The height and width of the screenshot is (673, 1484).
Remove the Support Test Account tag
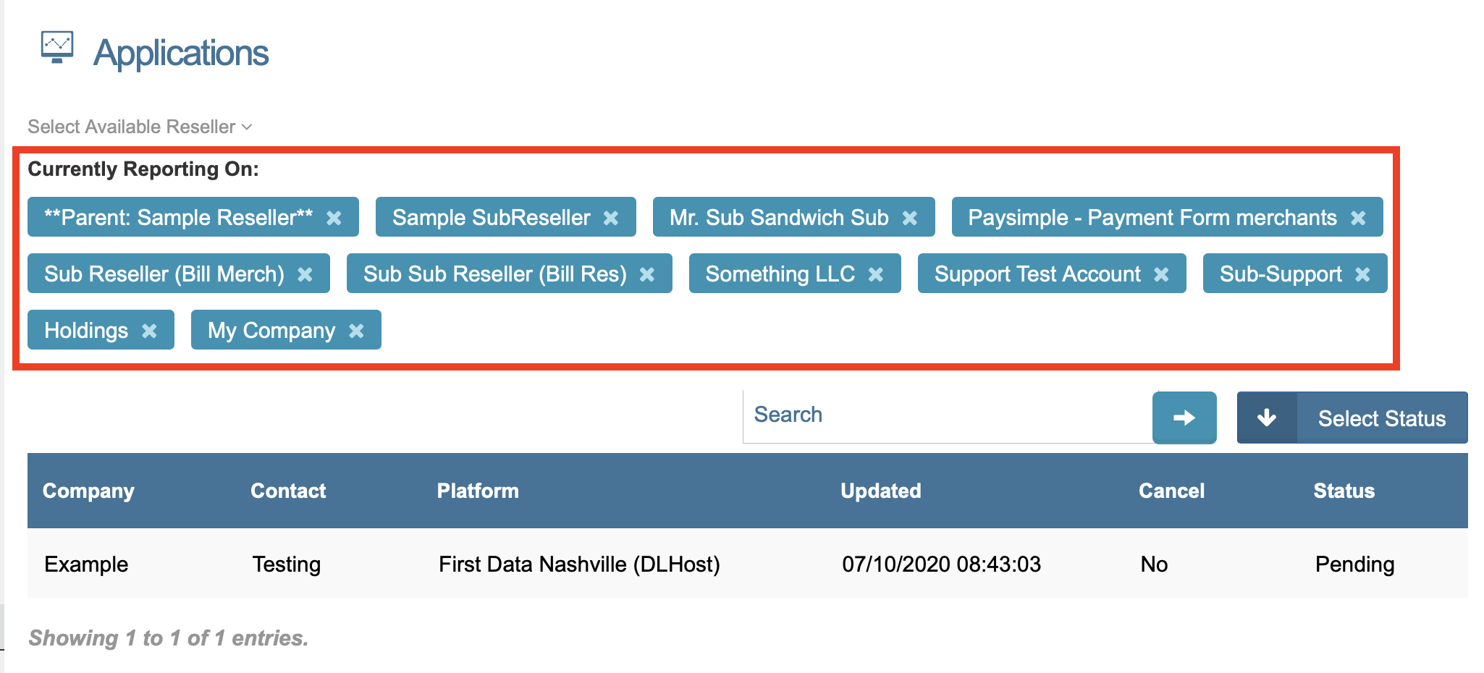(1161, 274)
